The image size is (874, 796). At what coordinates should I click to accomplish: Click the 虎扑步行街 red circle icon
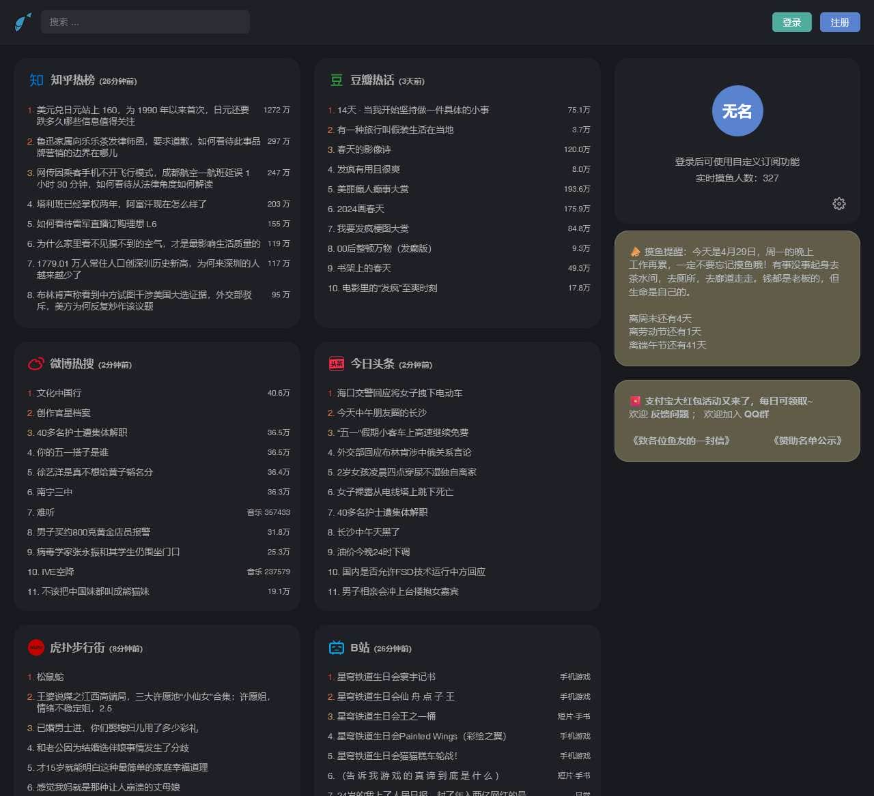36,647
